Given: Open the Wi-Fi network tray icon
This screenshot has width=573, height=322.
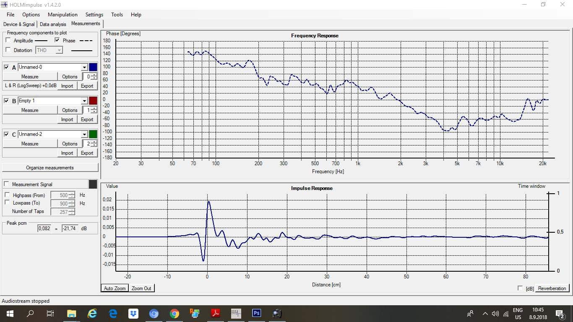Looking at the screenshot, I should 506,313.
